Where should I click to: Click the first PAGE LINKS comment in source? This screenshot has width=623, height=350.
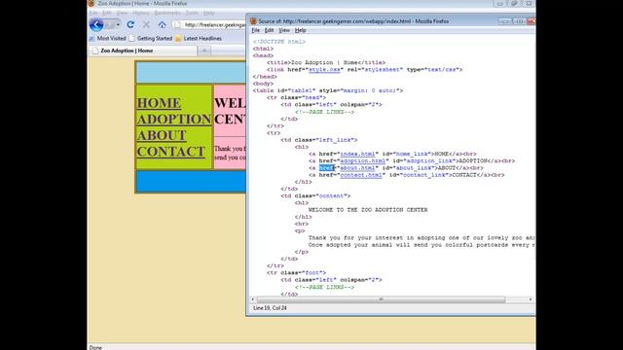tap(324, 112)
